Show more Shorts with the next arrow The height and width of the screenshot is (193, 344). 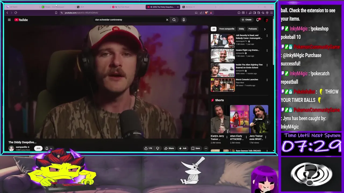(267, 122)
